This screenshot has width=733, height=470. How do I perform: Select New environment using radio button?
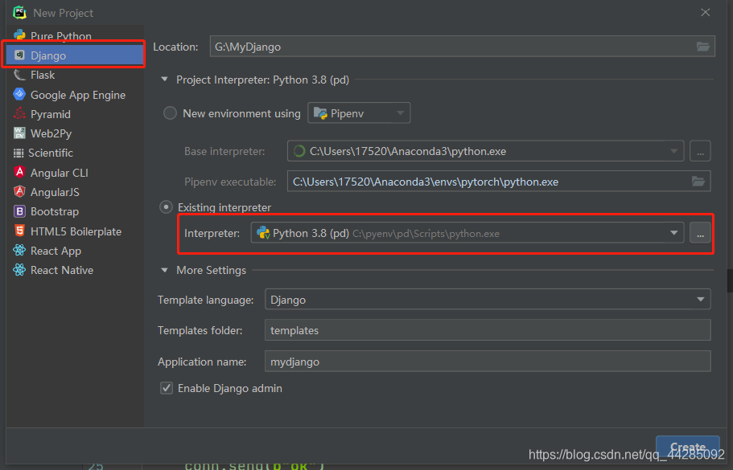[x=170, y=113]
